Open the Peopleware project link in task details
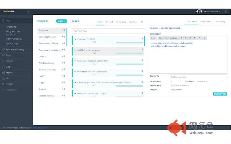 tap(176, 89)
